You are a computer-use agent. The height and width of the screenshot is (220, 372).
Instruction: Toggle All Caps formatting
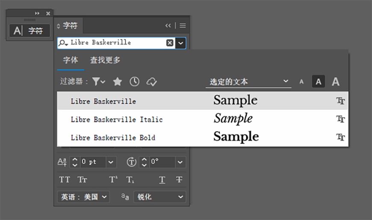(65, 180)
